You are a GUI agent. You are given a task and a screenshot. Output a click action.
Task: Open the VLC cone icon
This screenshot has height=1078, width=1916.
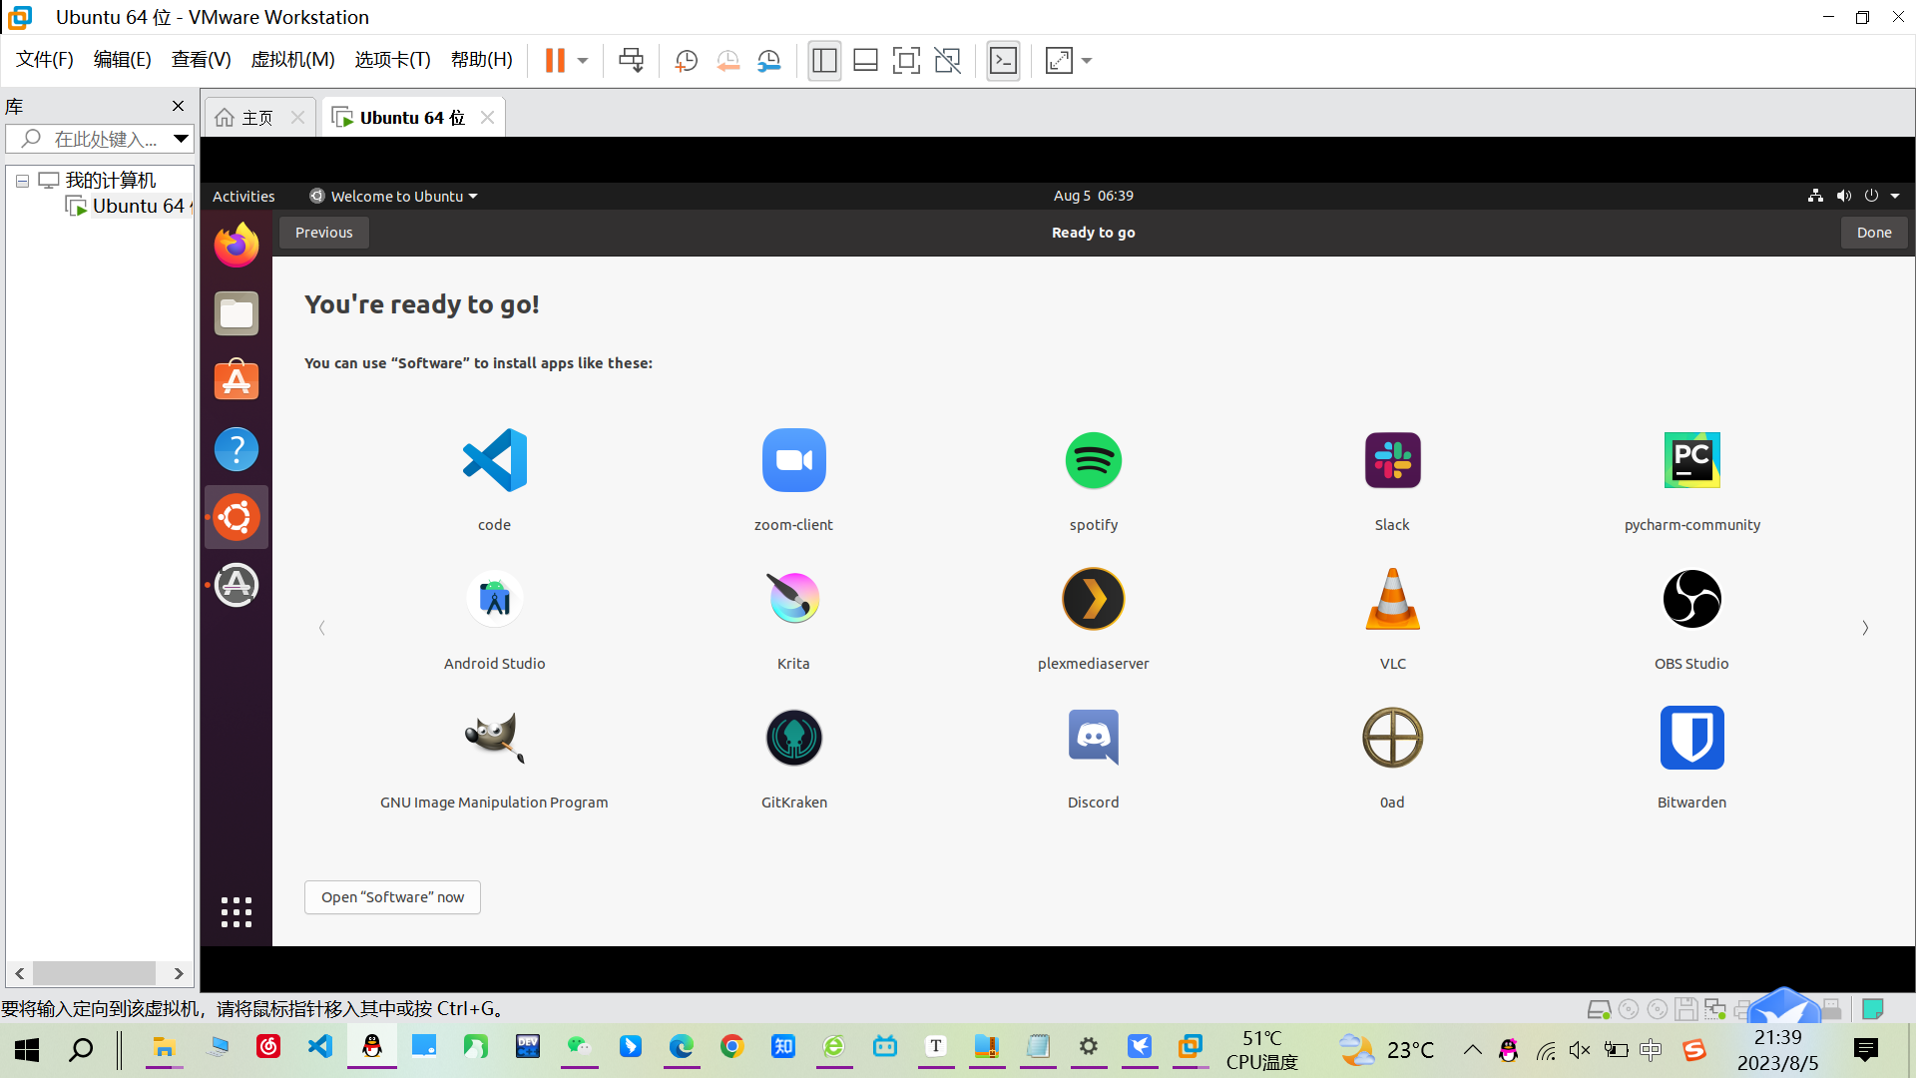1392,599
